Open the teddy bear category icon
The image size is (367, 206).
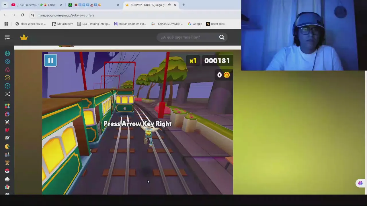(x=7, y=163)
